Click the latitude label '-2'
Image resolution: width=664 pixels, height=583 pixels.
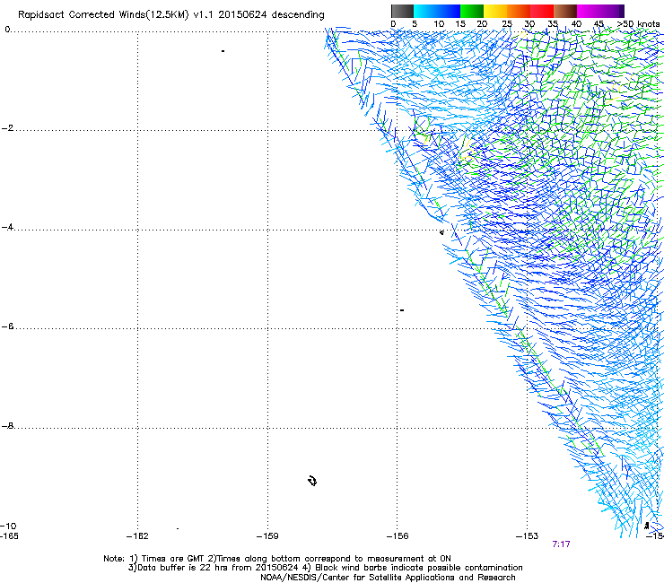pos(7,128)
